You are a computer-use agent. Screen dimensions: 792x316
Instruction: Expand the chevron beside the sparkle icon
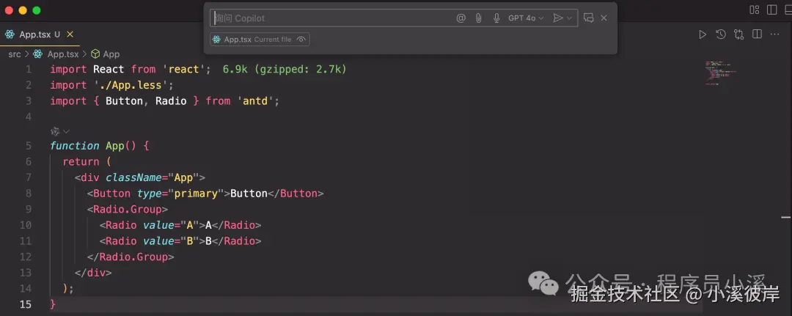[66, 131]
